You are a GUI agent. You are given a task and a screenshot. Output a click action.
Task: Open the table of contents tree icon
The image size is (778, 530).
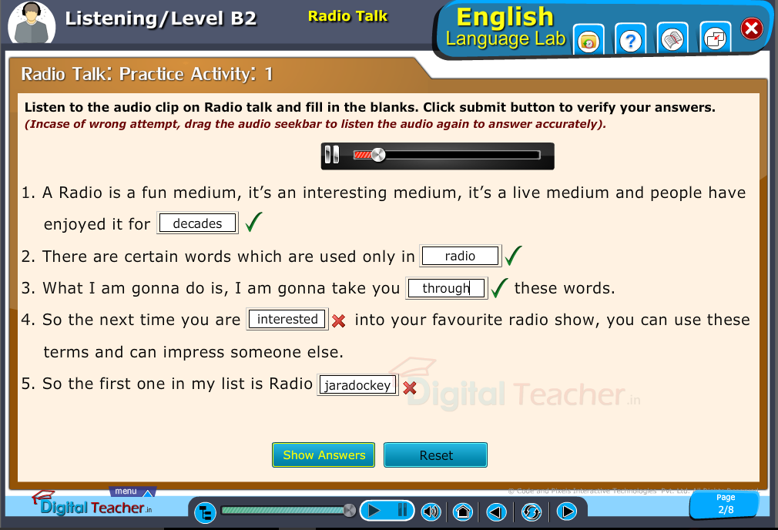point(205,512)
